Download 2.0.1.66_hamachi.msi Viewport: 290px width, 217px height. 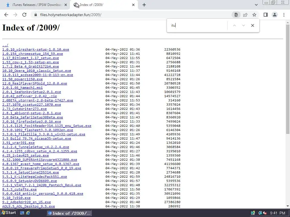pos(22,88)
